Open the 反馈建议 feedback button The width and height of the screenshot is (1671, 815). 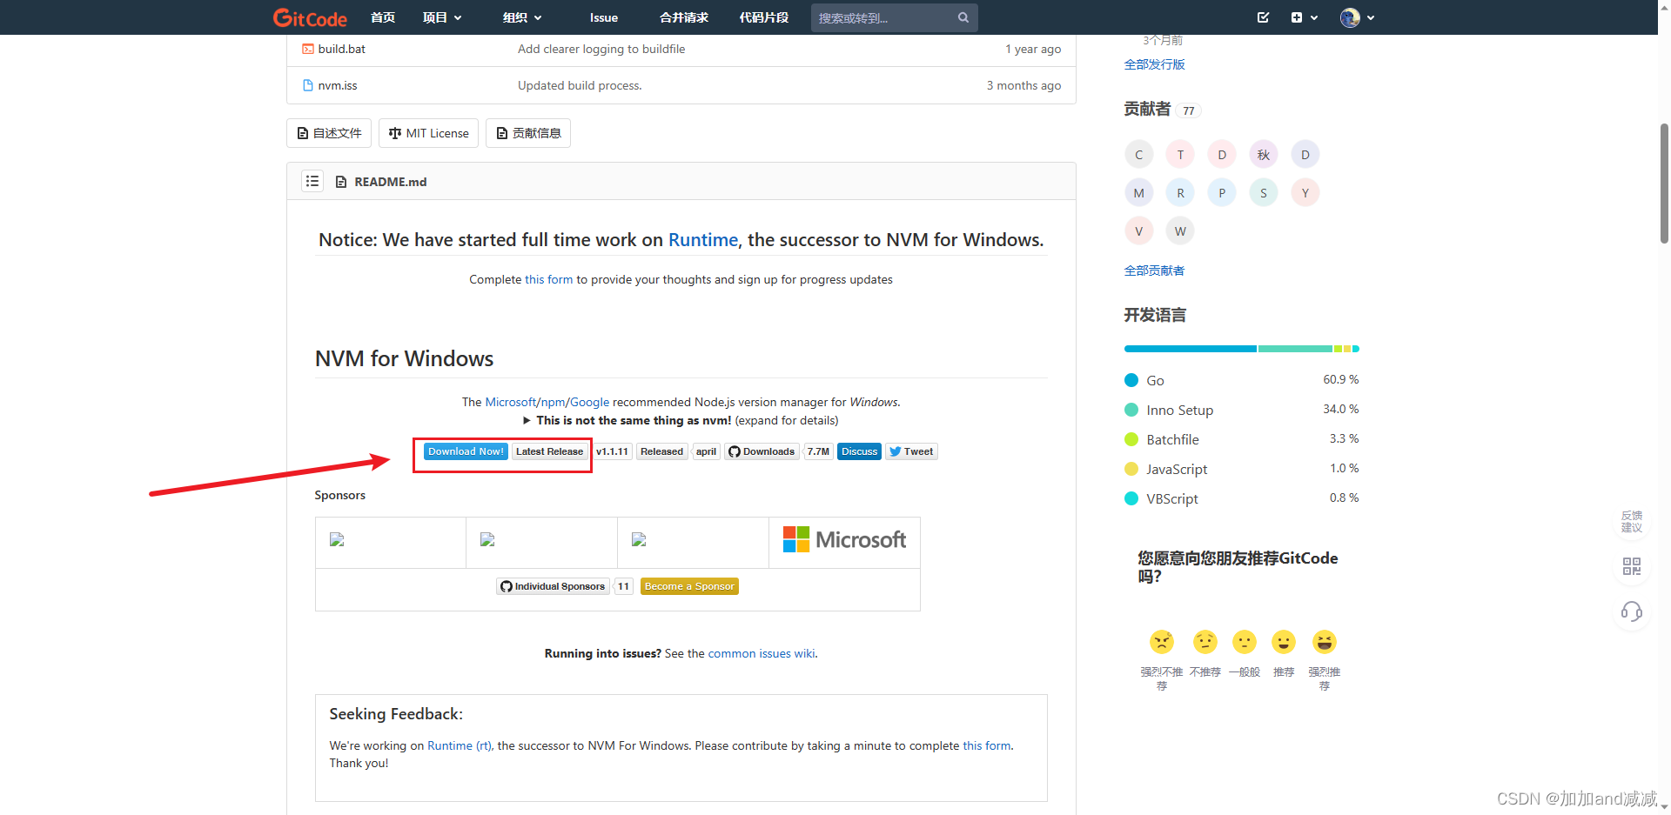(1632, 522)
